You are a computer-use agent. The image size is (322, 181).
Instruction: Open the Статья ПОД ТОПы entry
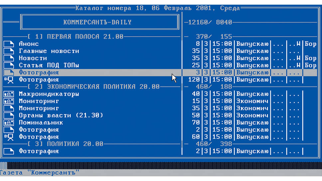(49, 66)
